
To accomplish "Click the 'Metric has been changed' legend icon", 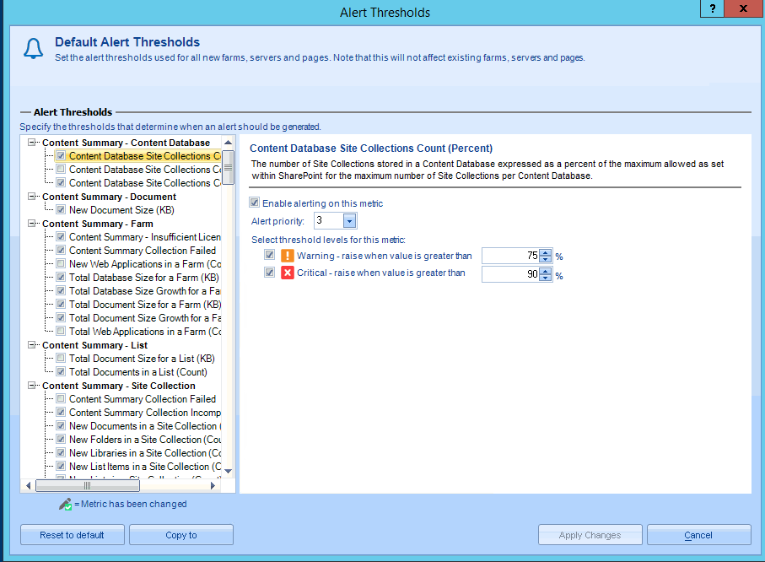I will click(64, 504).
